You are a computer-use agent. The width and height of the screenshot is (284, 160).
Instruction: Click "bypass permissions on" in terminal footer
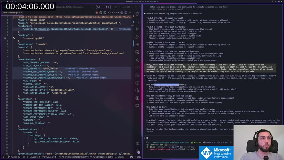click(161, 149)
